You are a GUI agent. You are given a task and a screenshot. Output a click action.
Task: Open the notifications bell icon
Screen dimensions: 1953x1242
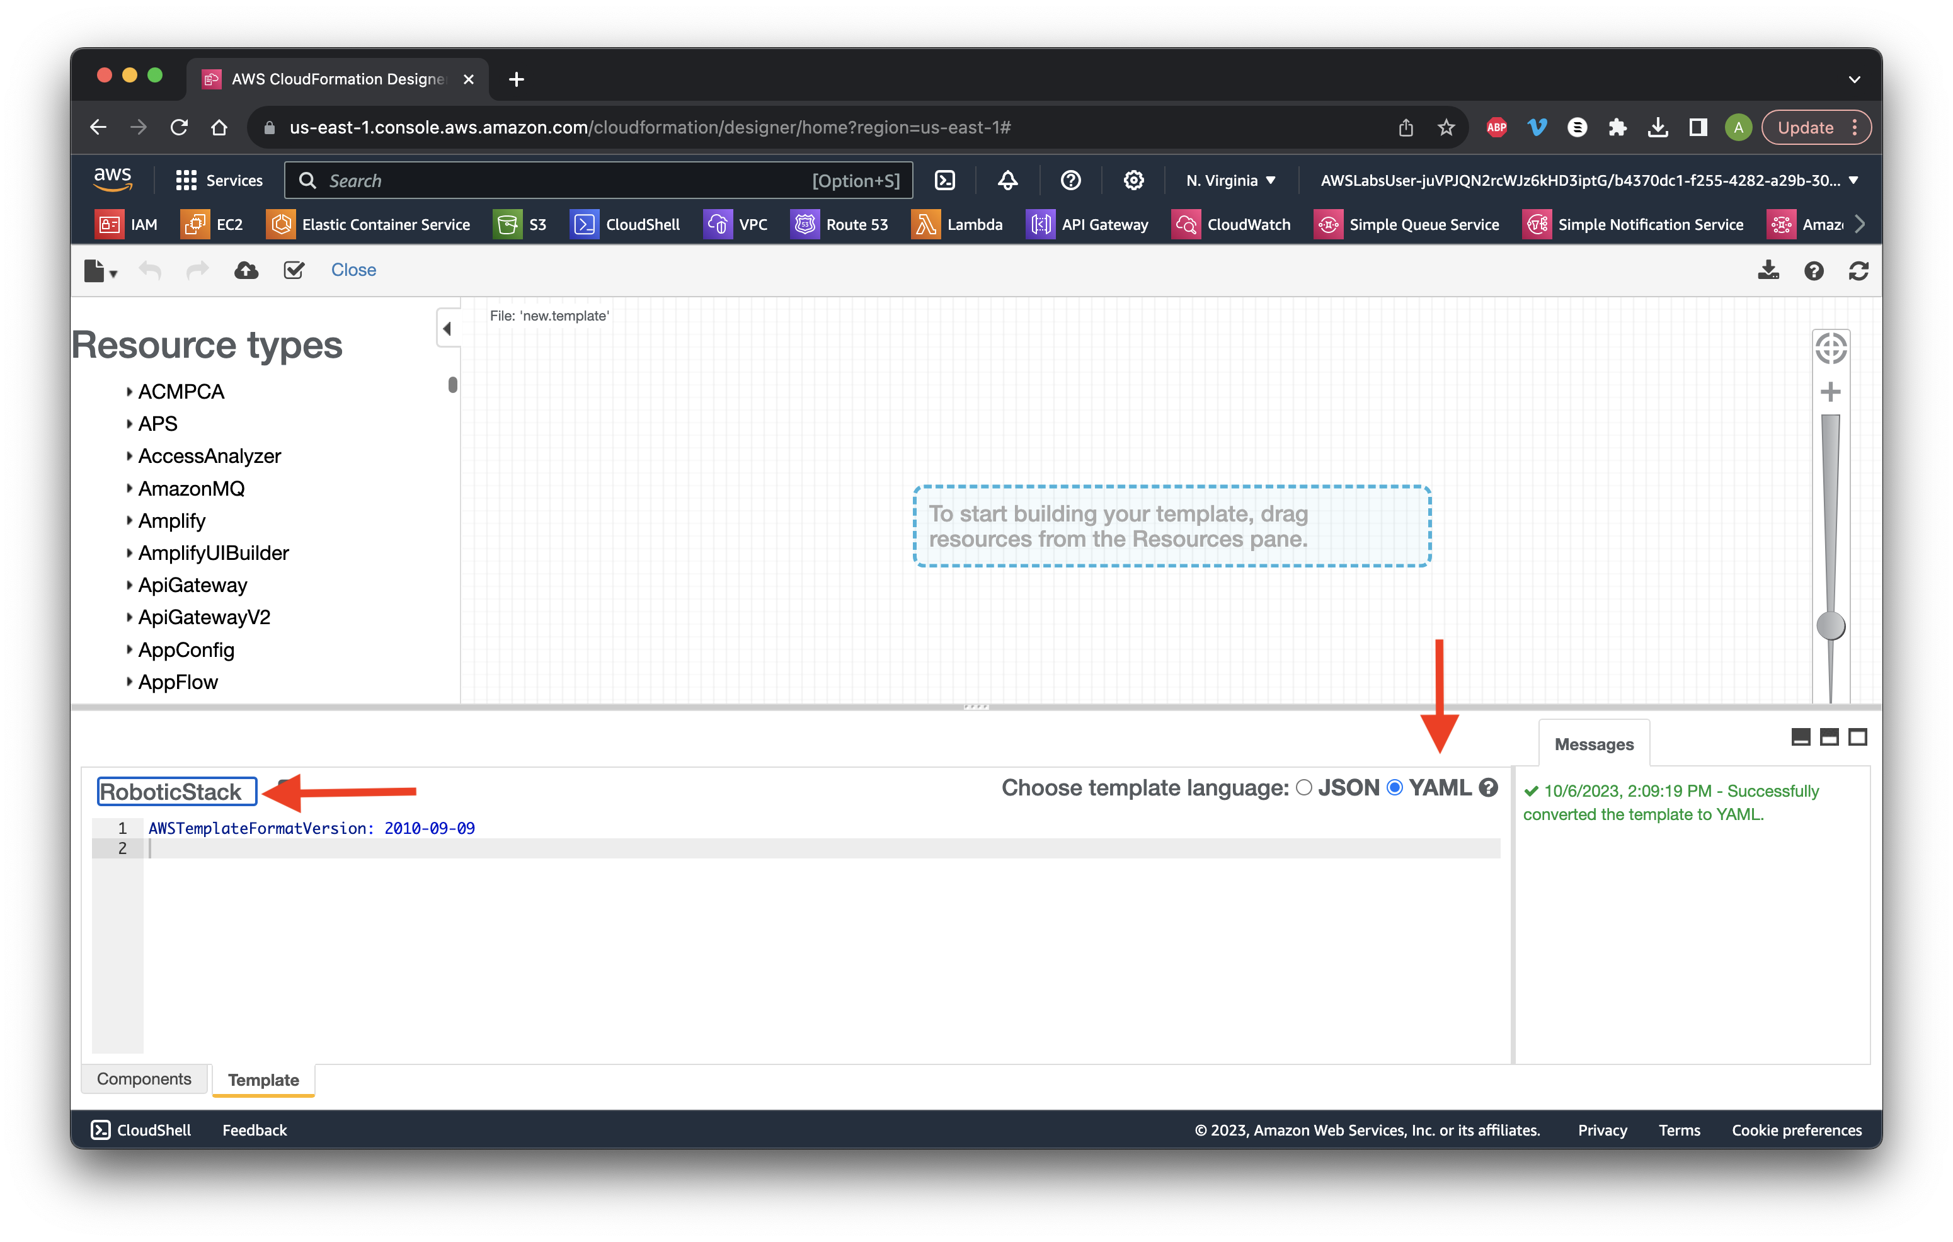(1007, 181)
